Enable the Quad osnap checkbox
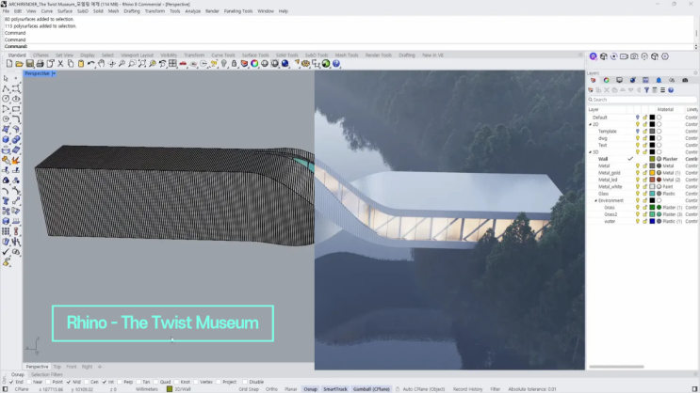 [155, 382]
